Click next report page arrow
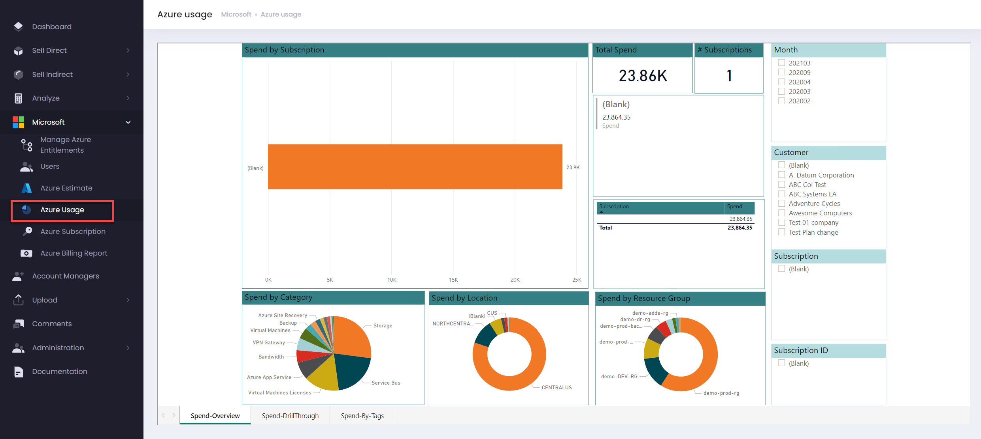Viewport: 981px width, 439px height. 174,415
